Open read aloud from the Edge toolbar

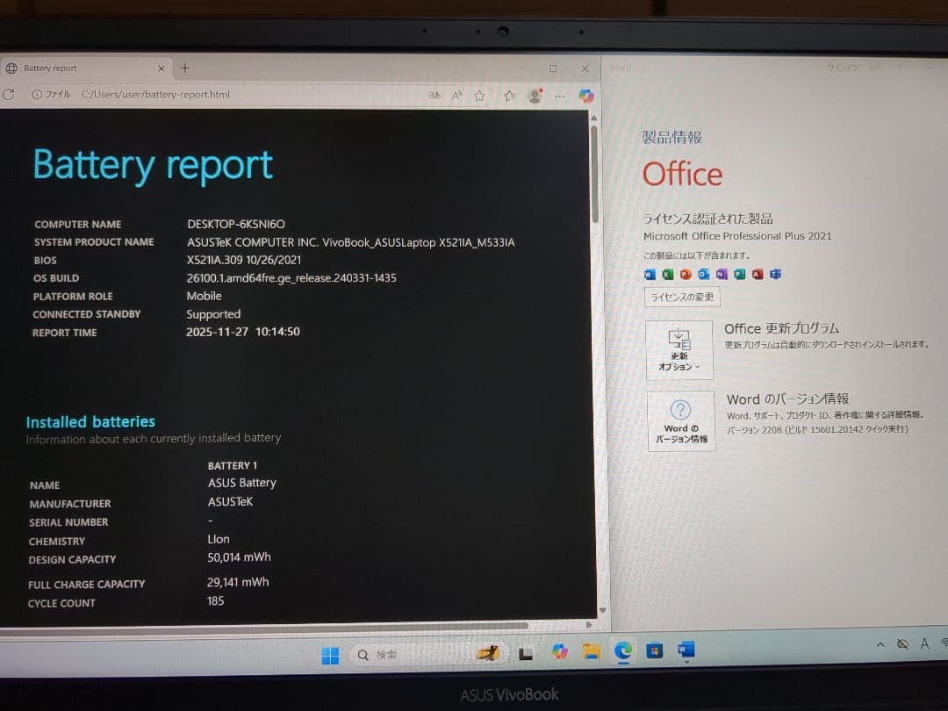(x=456, y=96)
